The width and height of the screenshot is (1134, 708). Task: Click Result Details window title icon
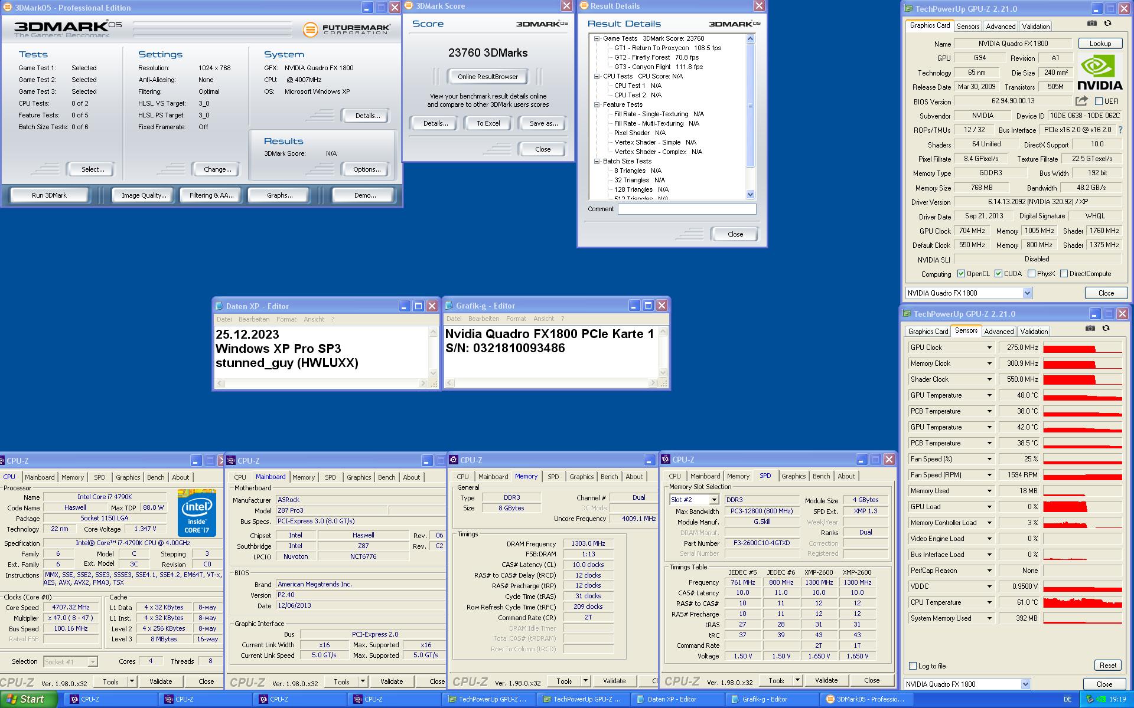[584, 6]
